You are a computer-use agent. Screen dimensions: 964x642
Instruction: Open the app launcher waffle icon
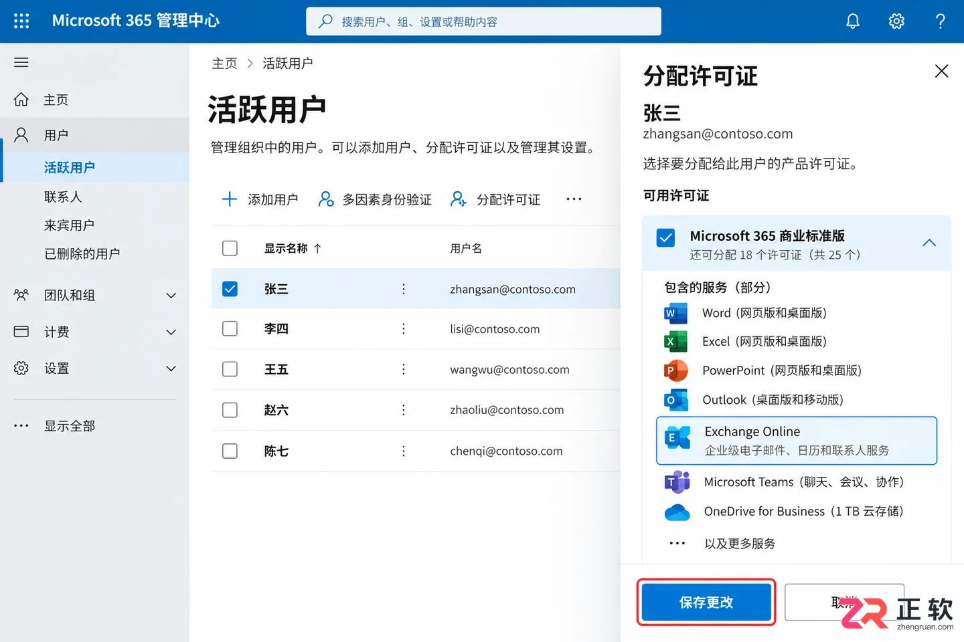21,21
